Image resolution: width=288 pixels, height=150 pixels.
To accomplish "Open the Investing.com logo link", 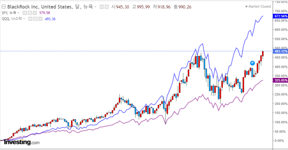I will 22,142.
